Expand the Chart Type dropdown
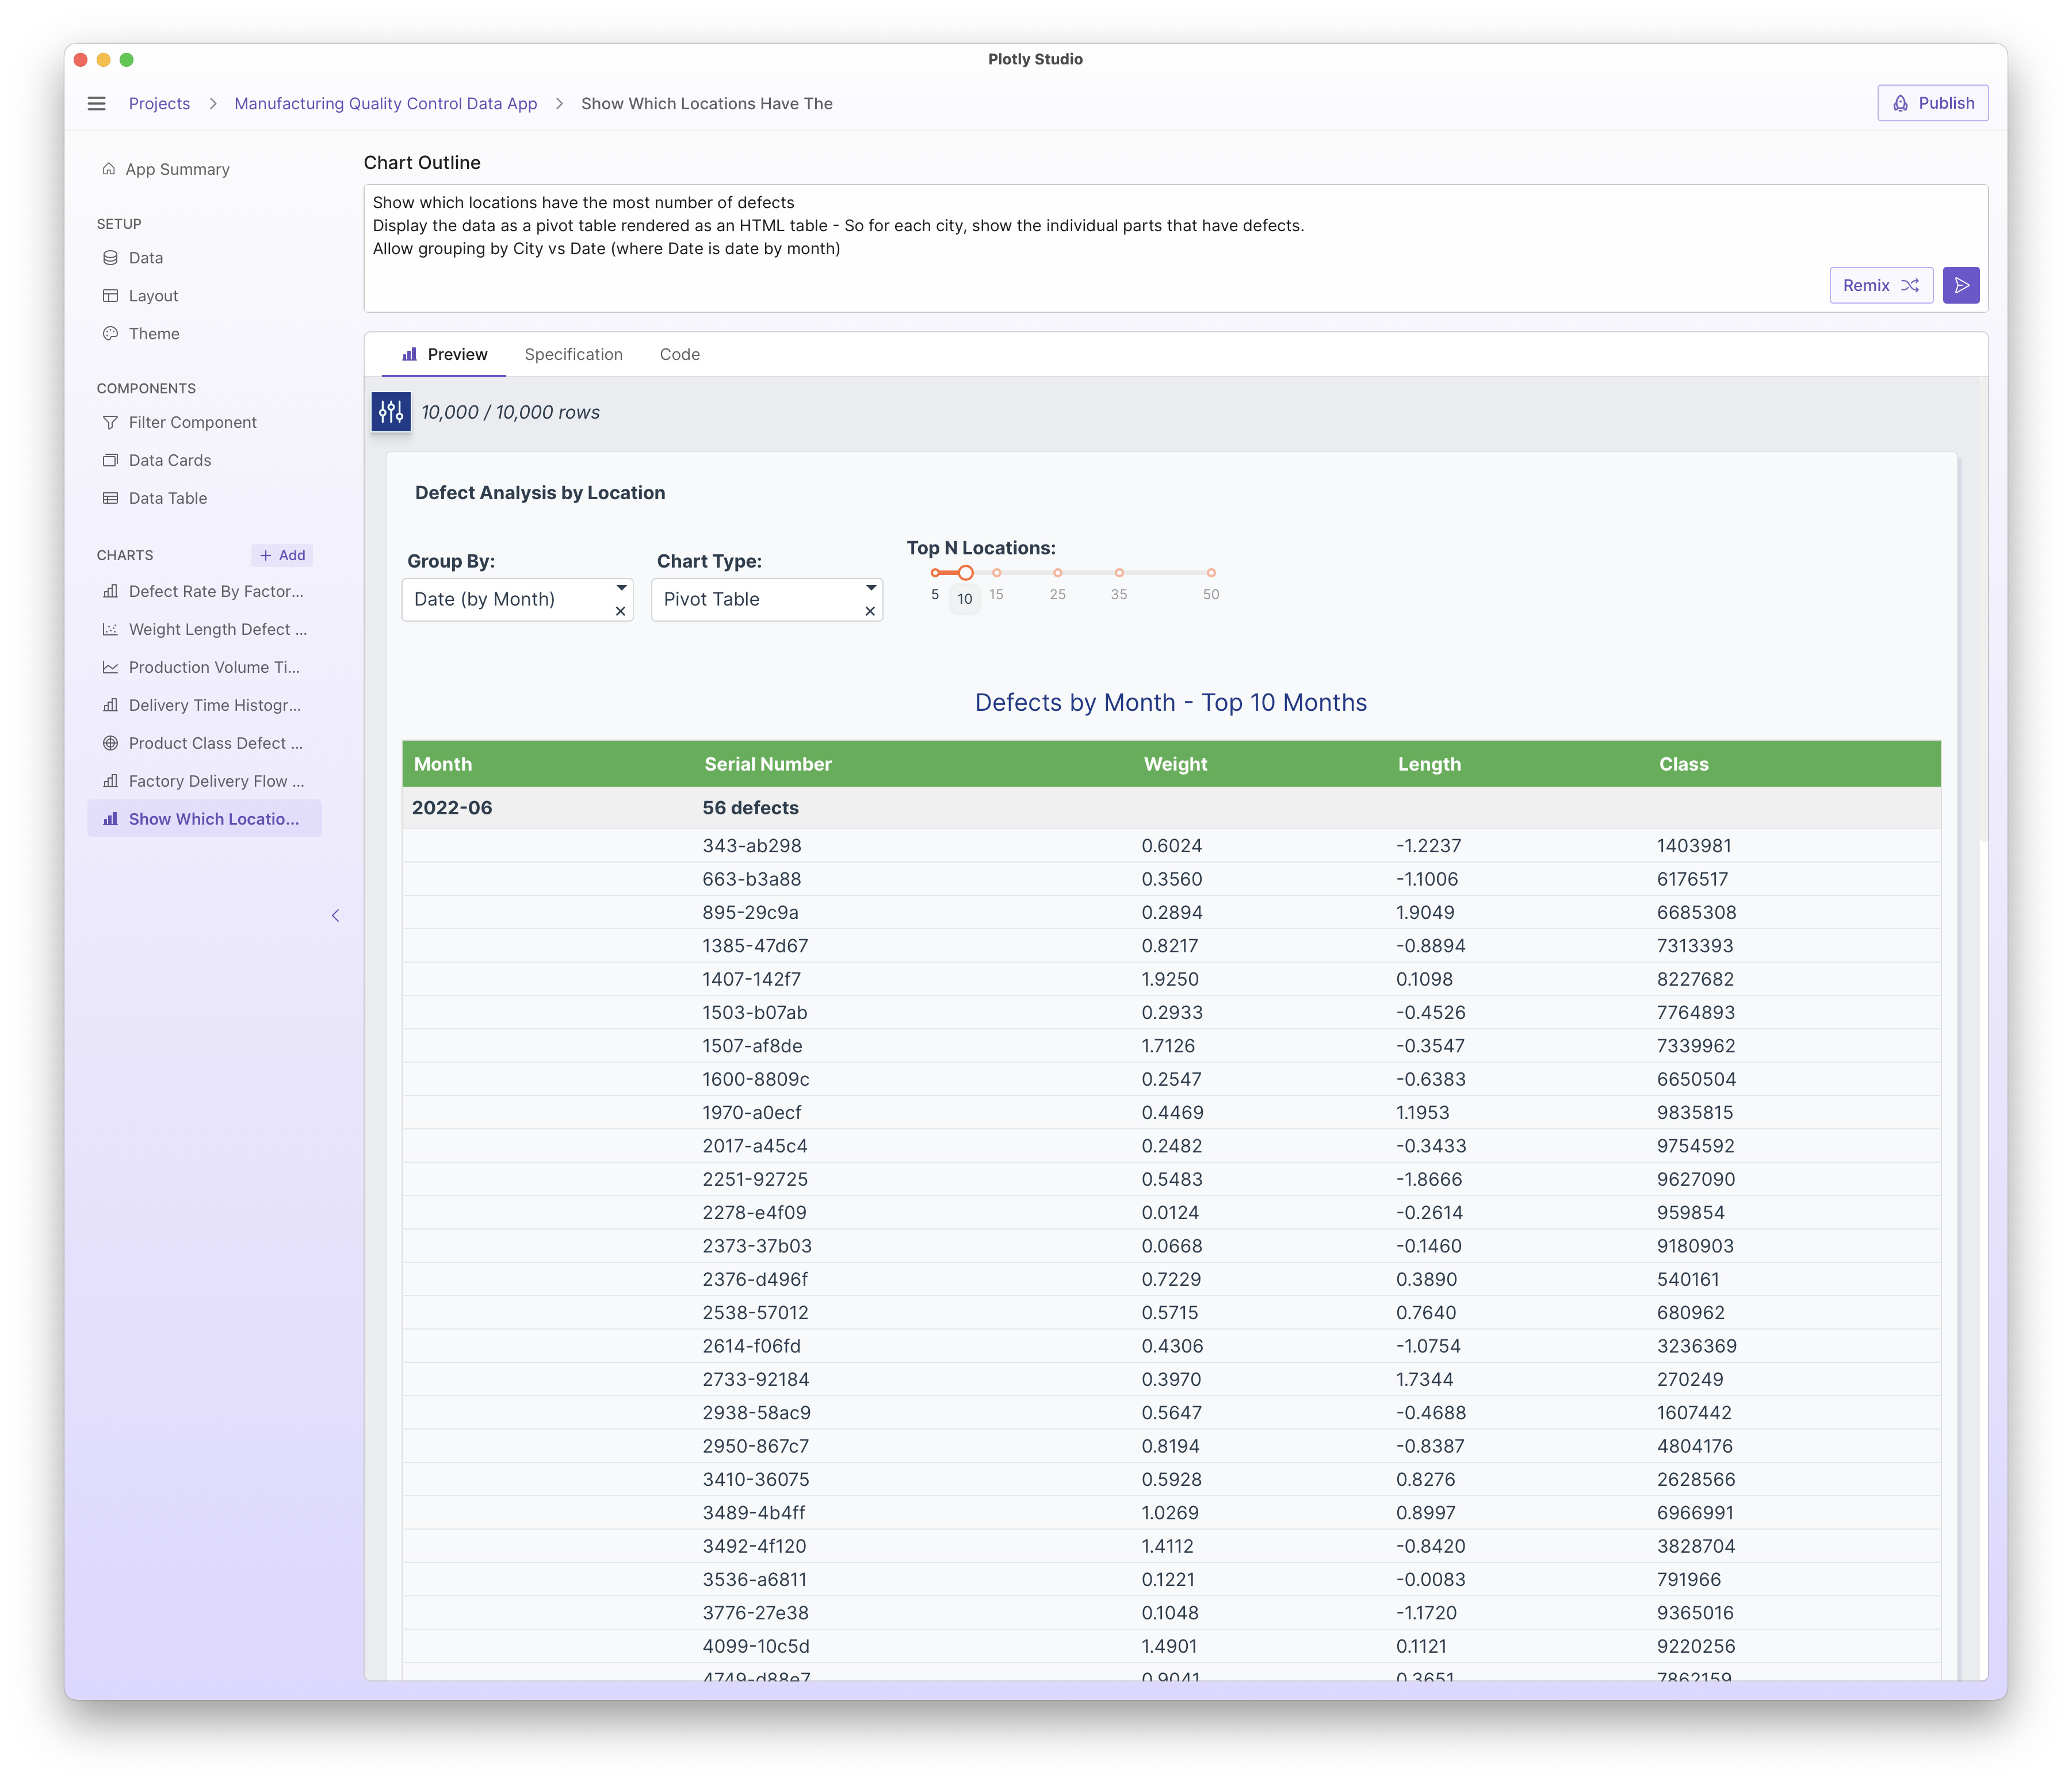Viewport: 2072px width, 1785px height. pos(870,588)
